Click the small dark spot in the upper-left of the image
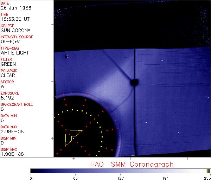This screenshot has width=211, height=180. pos(66,56)
